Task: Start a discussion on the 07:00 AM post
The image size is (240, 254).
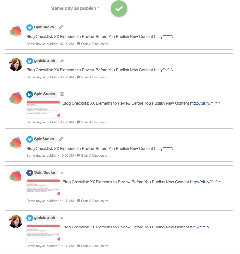Action: 93,44
